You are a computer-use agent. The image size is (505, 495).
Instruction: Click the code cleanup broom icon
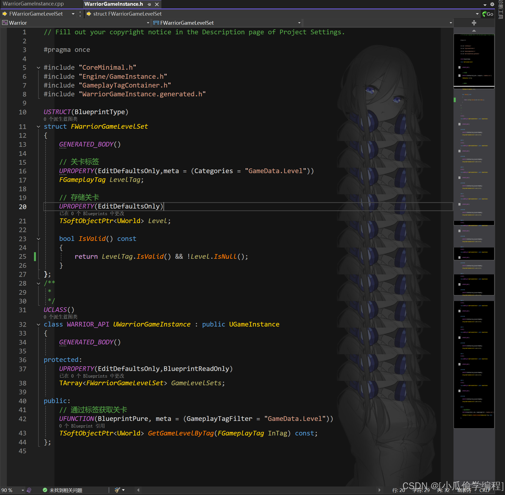click(117, 490)
